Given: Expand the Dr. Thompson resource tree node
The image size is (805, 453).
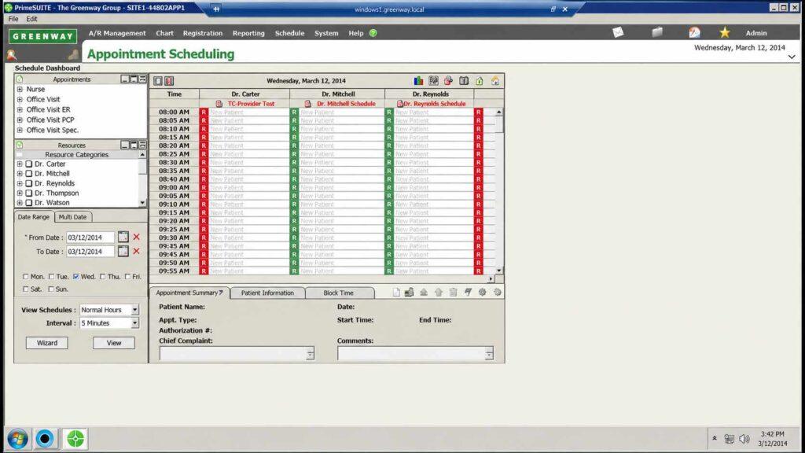Looking at the screenshot, I should tap(20, 193).
